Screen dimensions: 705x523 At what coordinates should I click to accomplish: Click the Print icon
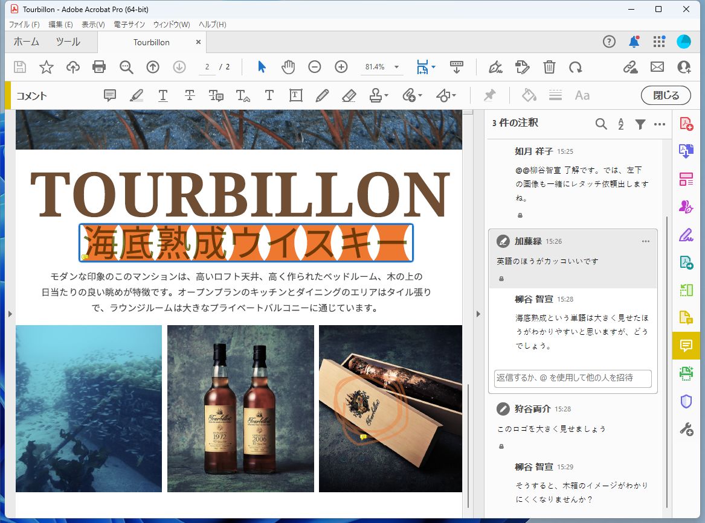coord(99,67)
